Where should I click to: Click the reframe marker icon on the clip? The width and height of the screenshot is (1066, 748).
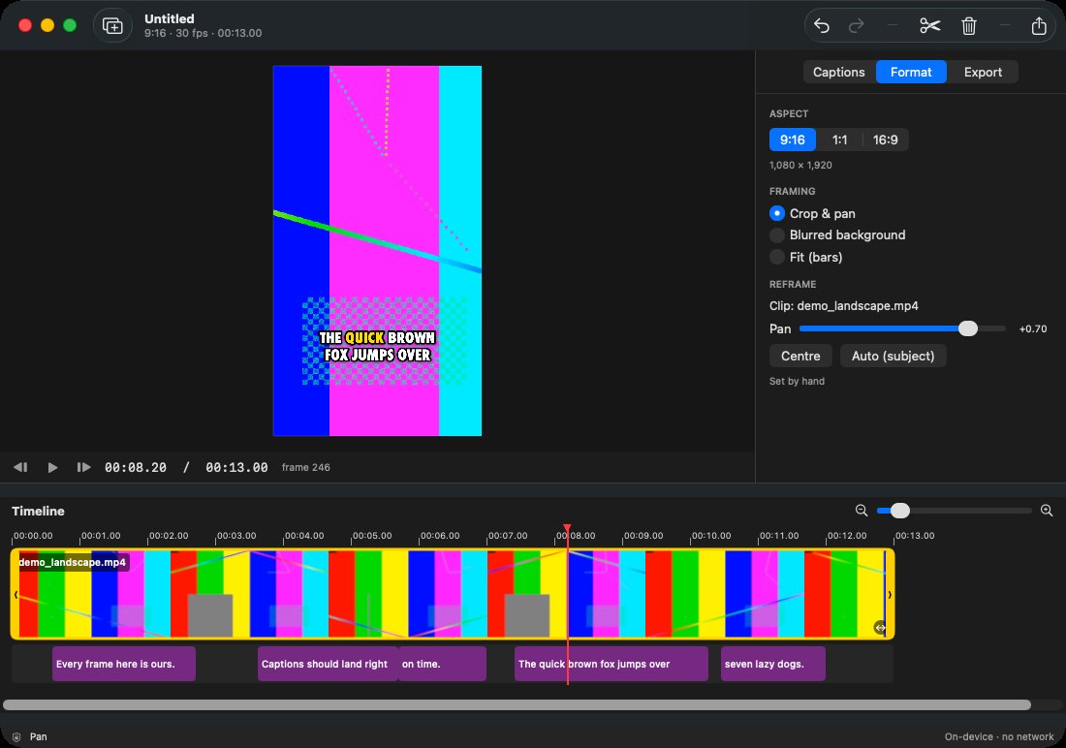[x=879, y=628]
